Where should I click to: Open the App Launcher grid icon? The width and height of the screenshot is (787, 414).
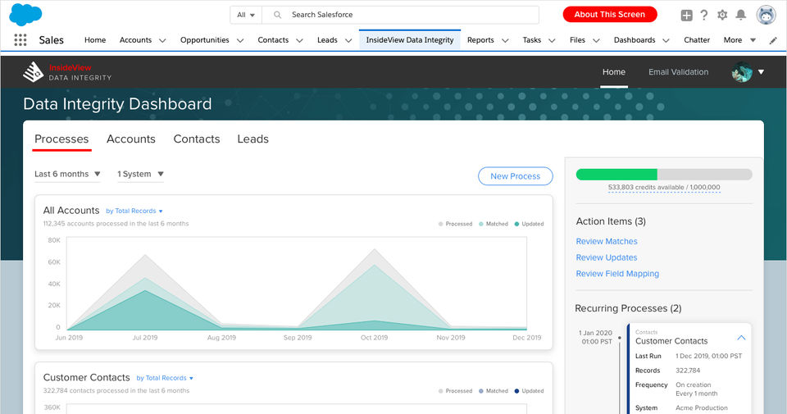pos(20,40)
